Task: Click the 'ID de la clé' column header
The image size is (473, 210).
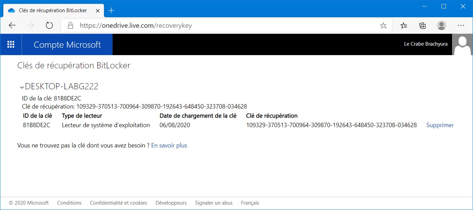Action: coord(38,116)
